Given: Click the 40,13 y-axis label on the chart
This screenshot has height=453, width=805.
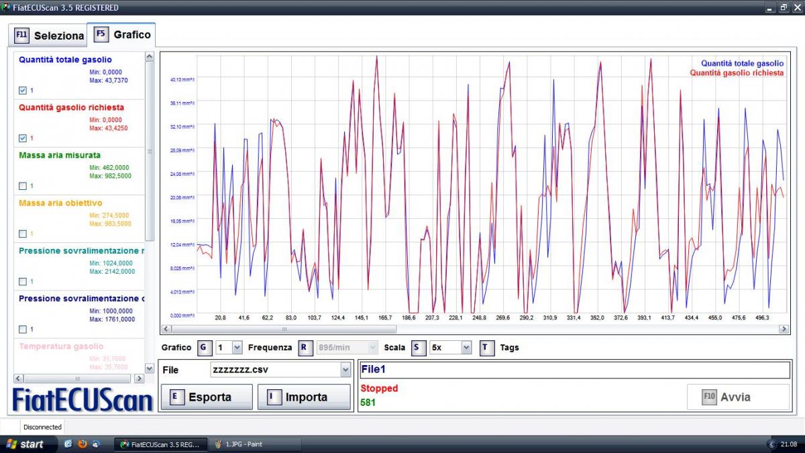Looking at the screenshot, I should [182, 79].
